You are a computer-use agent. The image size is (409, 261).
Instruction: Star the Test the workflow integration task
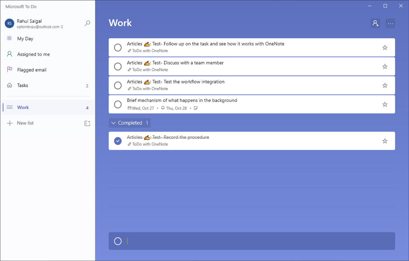tap(385, 85)
